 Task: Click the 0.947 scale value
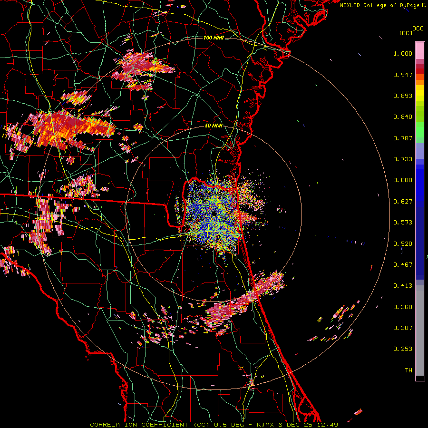pos(403,75)
